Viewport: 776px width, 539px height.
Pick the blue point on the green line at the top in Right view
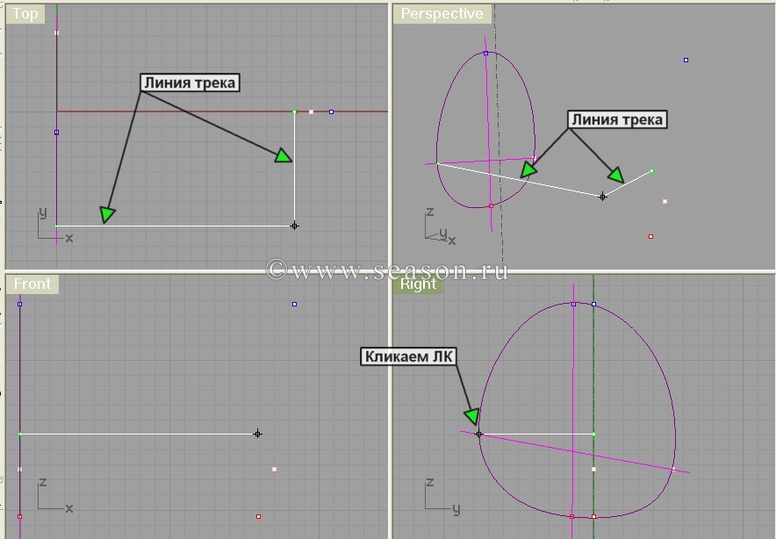click(594, 304)
